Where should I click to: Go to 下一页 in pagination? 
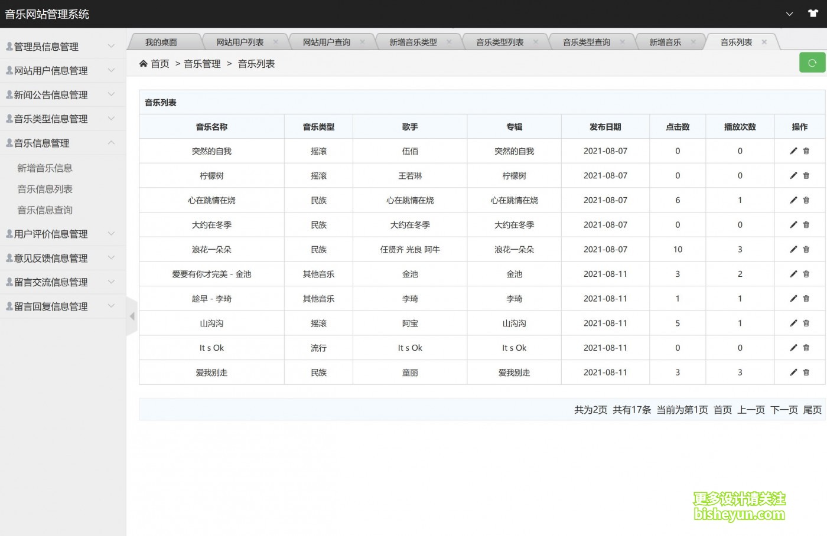(784, 410)
